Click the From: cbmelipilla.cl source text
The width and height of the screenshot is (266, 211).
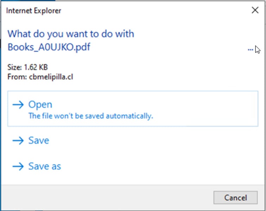click(x=41, y=77)
